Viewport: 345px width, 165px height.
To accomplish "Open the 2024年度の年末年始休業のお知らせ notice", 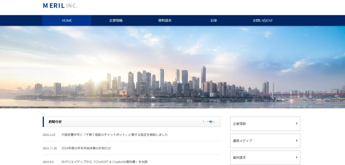I will coord(86,148).
